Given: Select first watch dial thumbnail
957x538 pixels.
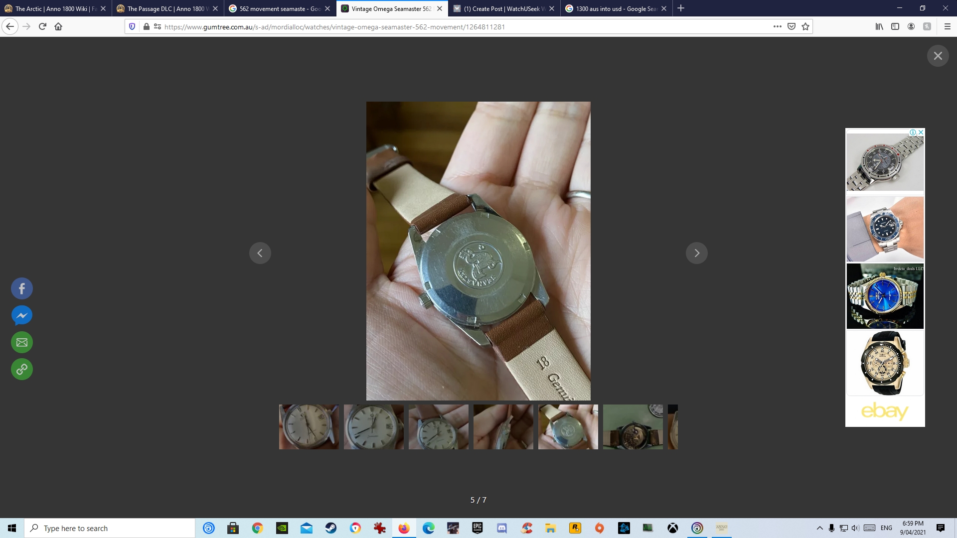Looking at the screenshot, I should coord(309,427).
